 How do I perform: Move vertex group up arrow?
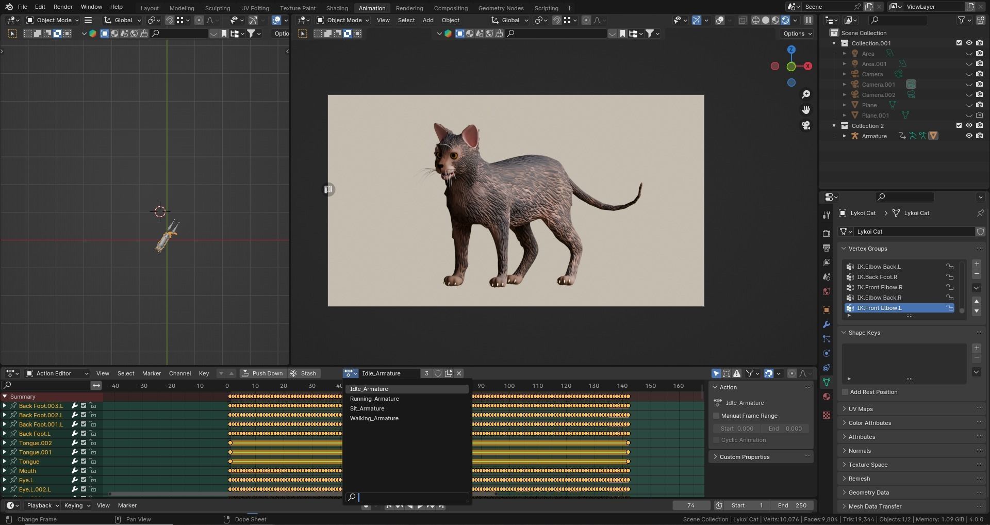977,301
